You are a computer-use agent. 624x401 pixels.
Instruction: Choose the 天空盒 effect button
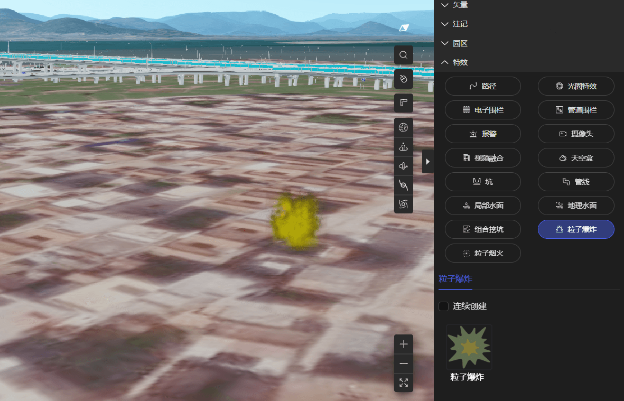coord(576,158)
